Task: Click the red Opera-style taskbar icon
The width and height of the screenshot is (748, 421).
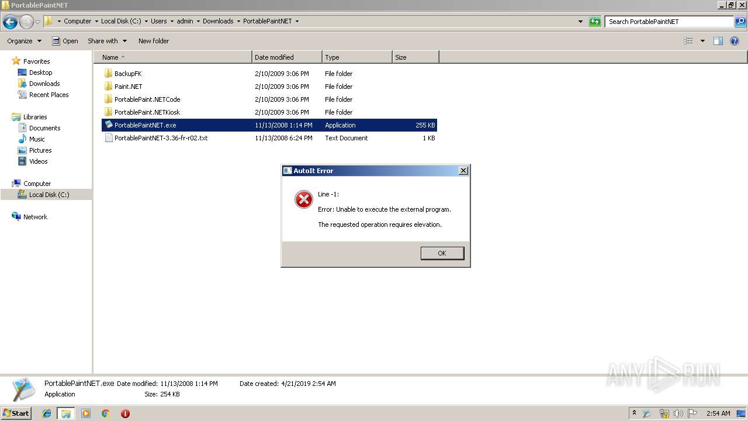Action: pos(125,413)
